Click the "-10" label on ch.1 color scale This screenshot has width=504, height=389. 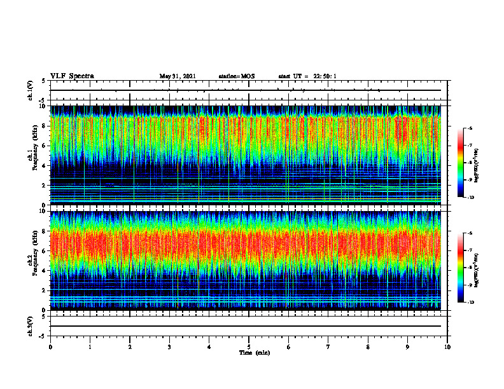[x=470, y=198]
